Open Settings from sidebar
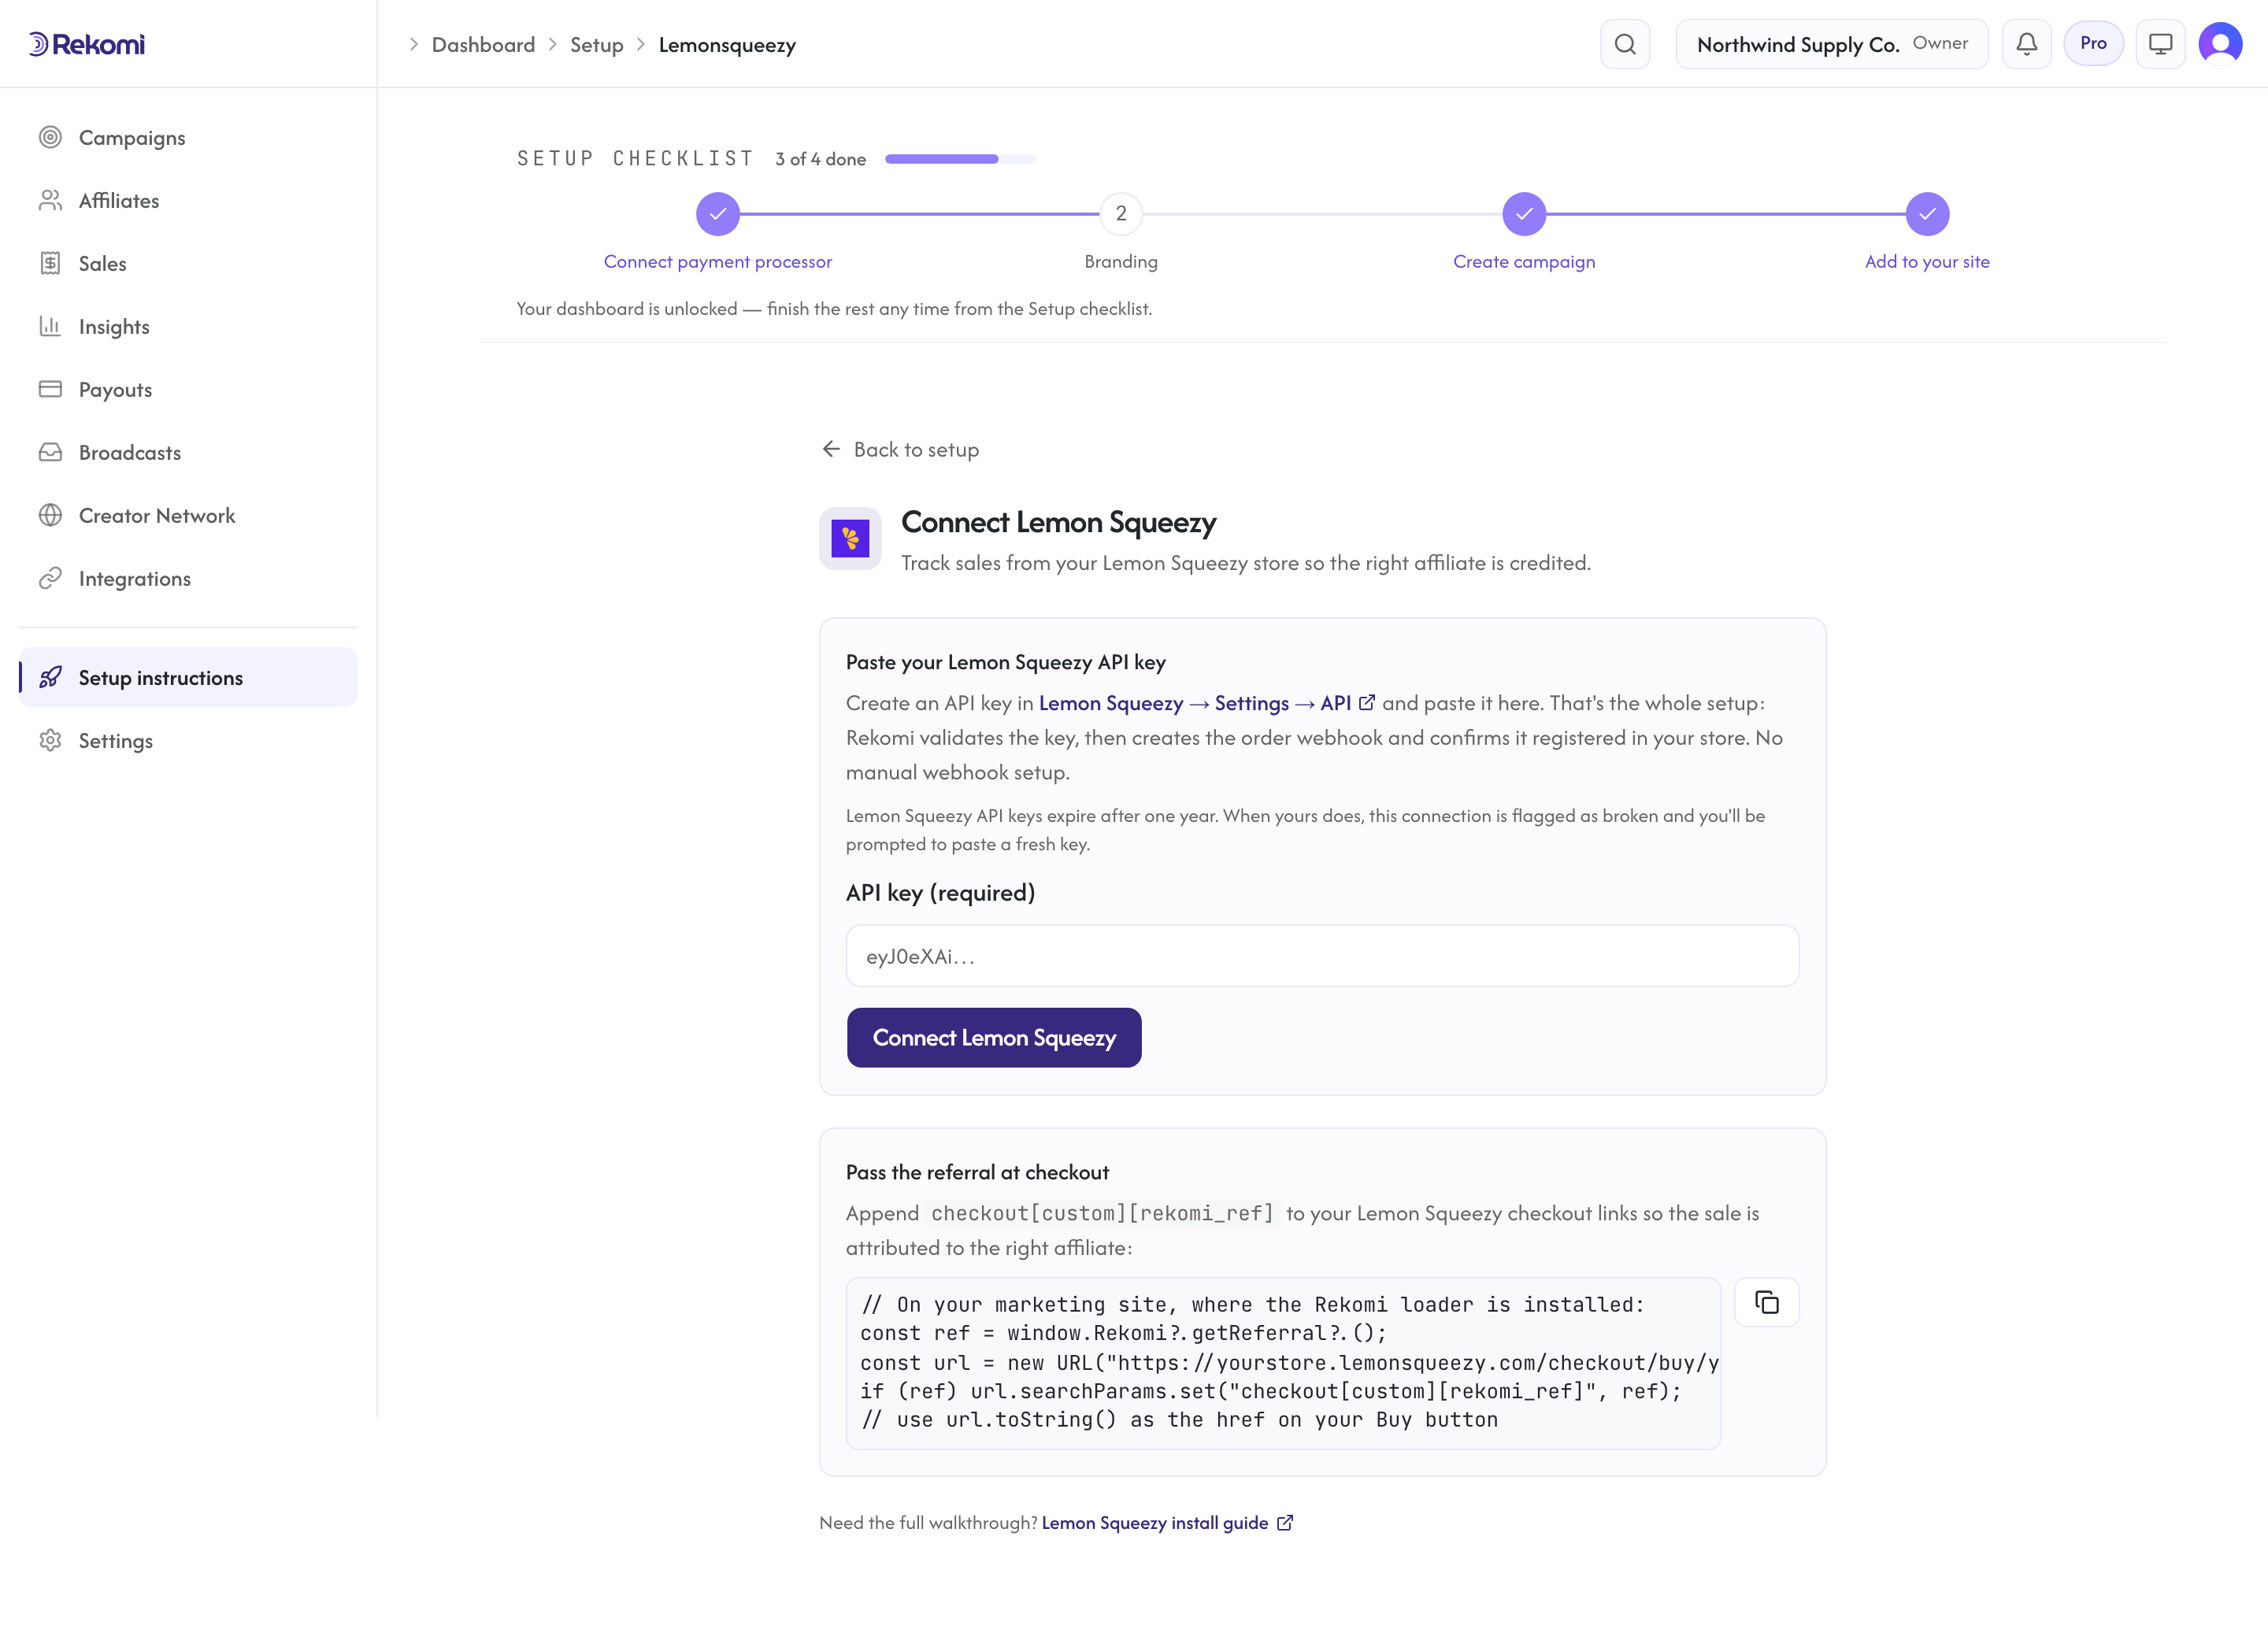 (x=188, y=740)
